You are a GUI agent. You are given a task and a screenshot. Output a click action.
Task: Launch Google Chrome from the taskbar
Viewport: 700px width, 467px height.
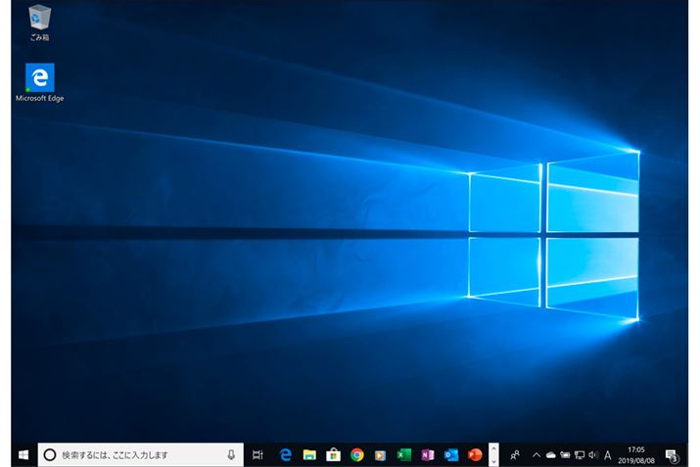click(x=357, y=454)
